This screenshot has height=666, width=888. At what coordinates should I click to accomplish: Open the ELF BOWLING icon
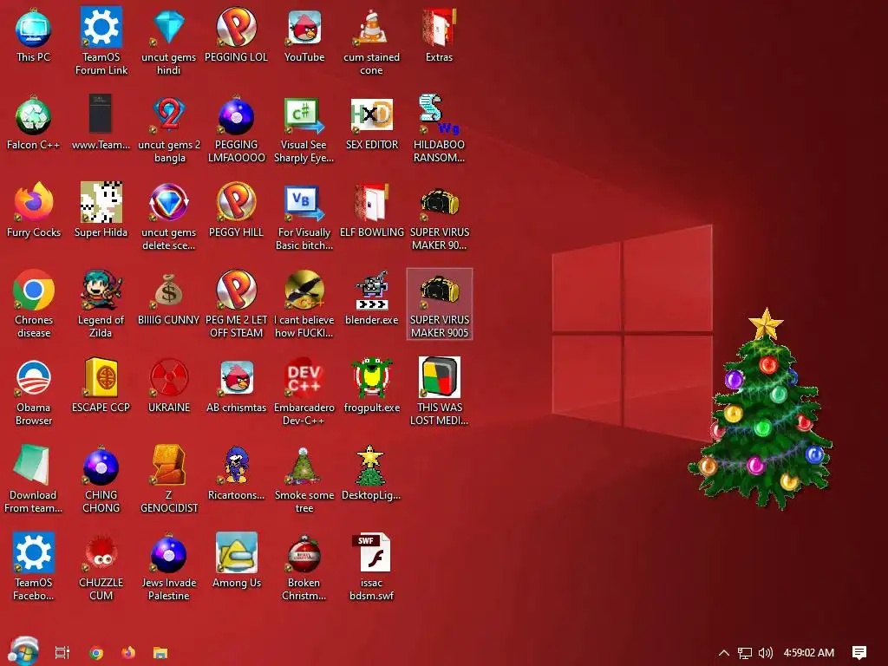pyautogui.click(x=371, y=210)
